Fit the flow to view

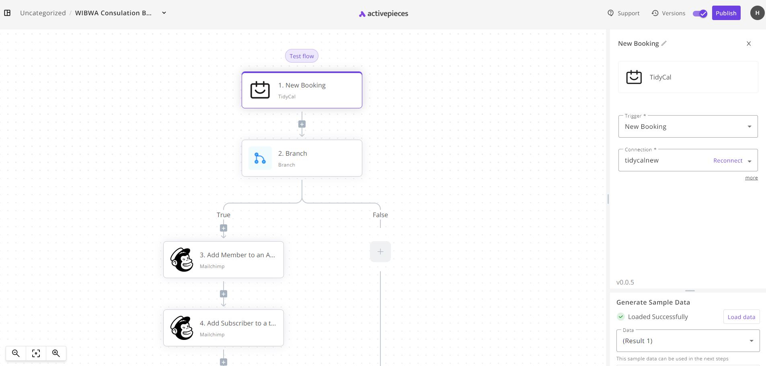click(36, 353)
